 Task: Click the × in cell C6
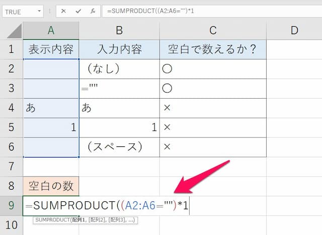click(x=167, y=146)
